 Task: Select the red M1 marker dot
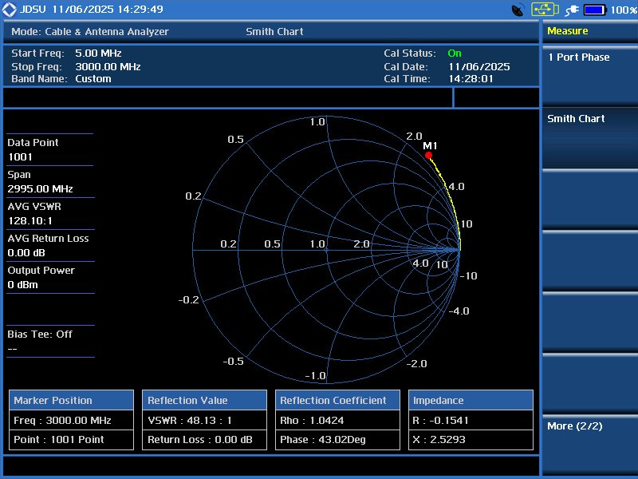[428, 155]
